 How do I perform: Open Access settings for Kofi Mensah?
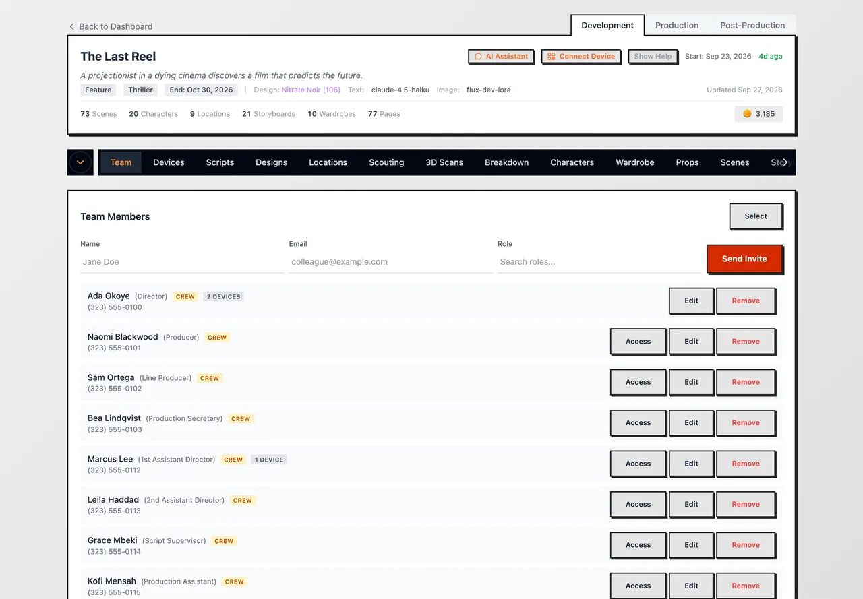tap(638, 586)
